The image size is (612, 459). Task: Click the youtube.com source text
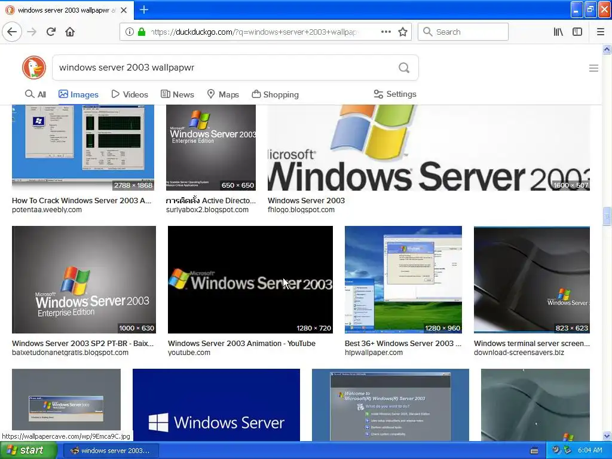tap(189, 353)
